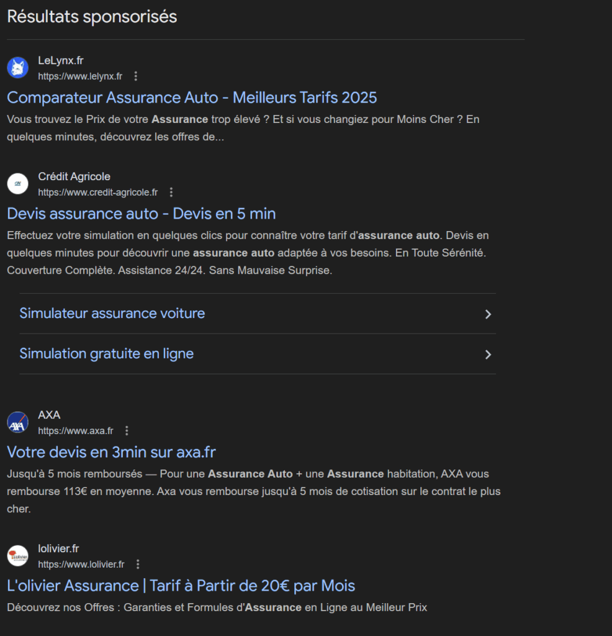612x636 pixels.
Task: Click the https://www.lelynx.fr URL text
Action: (80, 76)
